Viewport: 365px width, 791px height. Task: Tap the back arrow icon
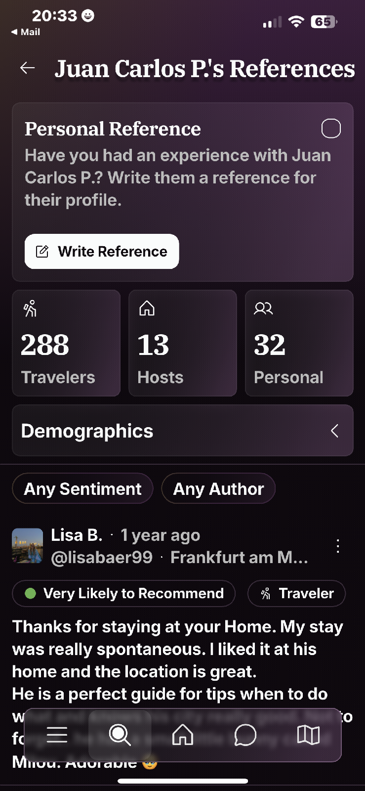pos(27,68)
